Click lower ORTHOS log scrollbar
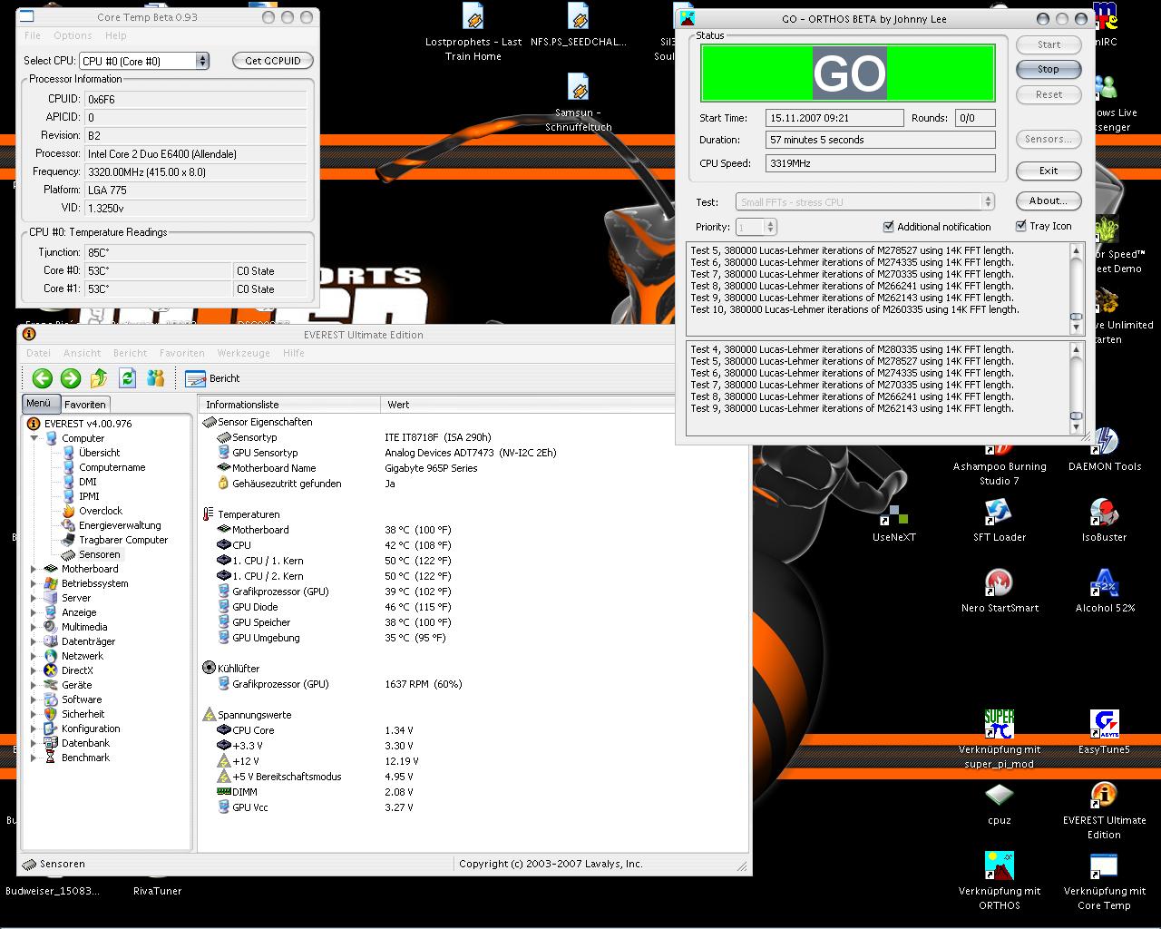Viewport: 1161px width, 929px height. coord(1077,386)
